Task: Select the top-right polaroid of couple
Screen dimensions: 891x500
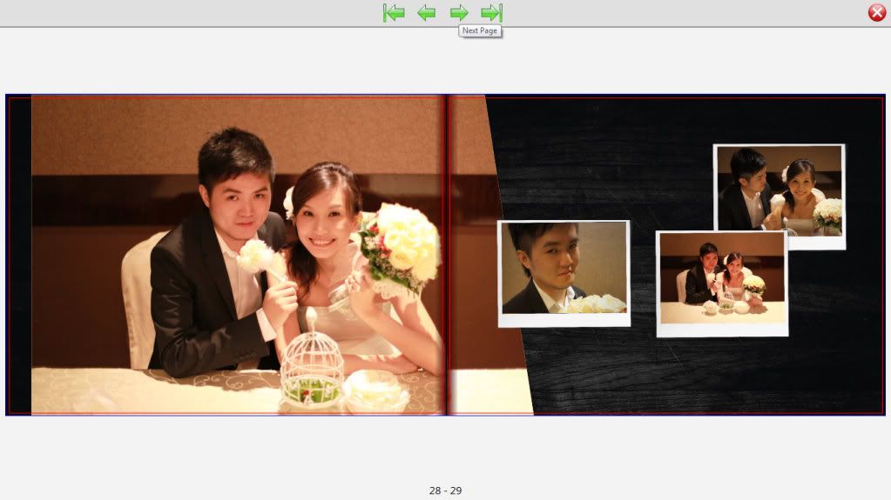Action: [779, 197]
